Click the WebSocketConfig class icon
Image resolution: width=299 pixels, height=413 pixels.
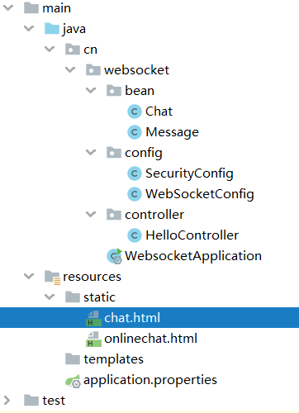click(135, 194)
